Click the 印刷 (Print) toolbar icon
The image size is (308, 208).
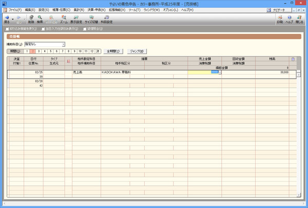pyautogui.click(x=279, y=19)
